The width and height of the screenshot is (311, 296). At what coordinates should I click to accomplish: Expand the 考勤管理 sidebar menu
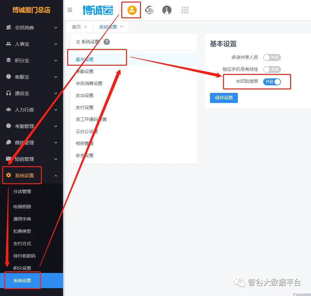31,126
